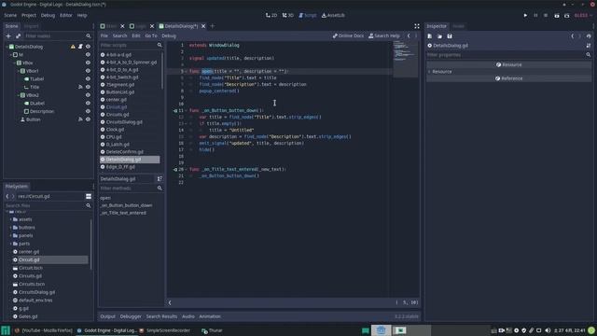Toggle visibility of VBox1 node
Screen dimensions: 597x336
[x=88, y=71]
